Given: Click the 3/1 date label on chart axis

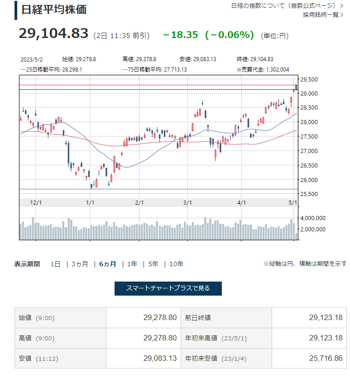Looking at the screenshot, I should pyautogui.click(x=187, y=203).
